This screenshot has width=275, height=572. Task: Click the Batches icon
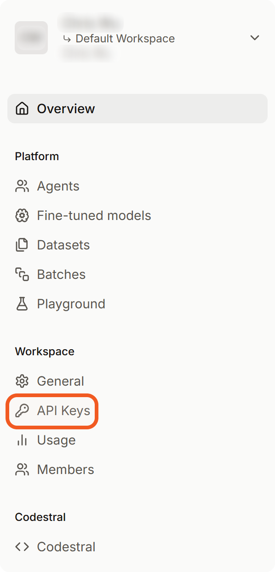tap(22, 274)
